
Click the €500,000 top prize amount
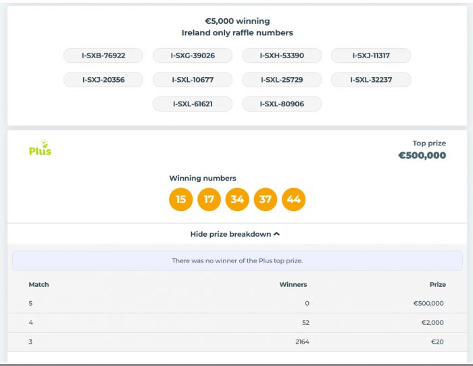pyautogui.click(x=422, y=156)
